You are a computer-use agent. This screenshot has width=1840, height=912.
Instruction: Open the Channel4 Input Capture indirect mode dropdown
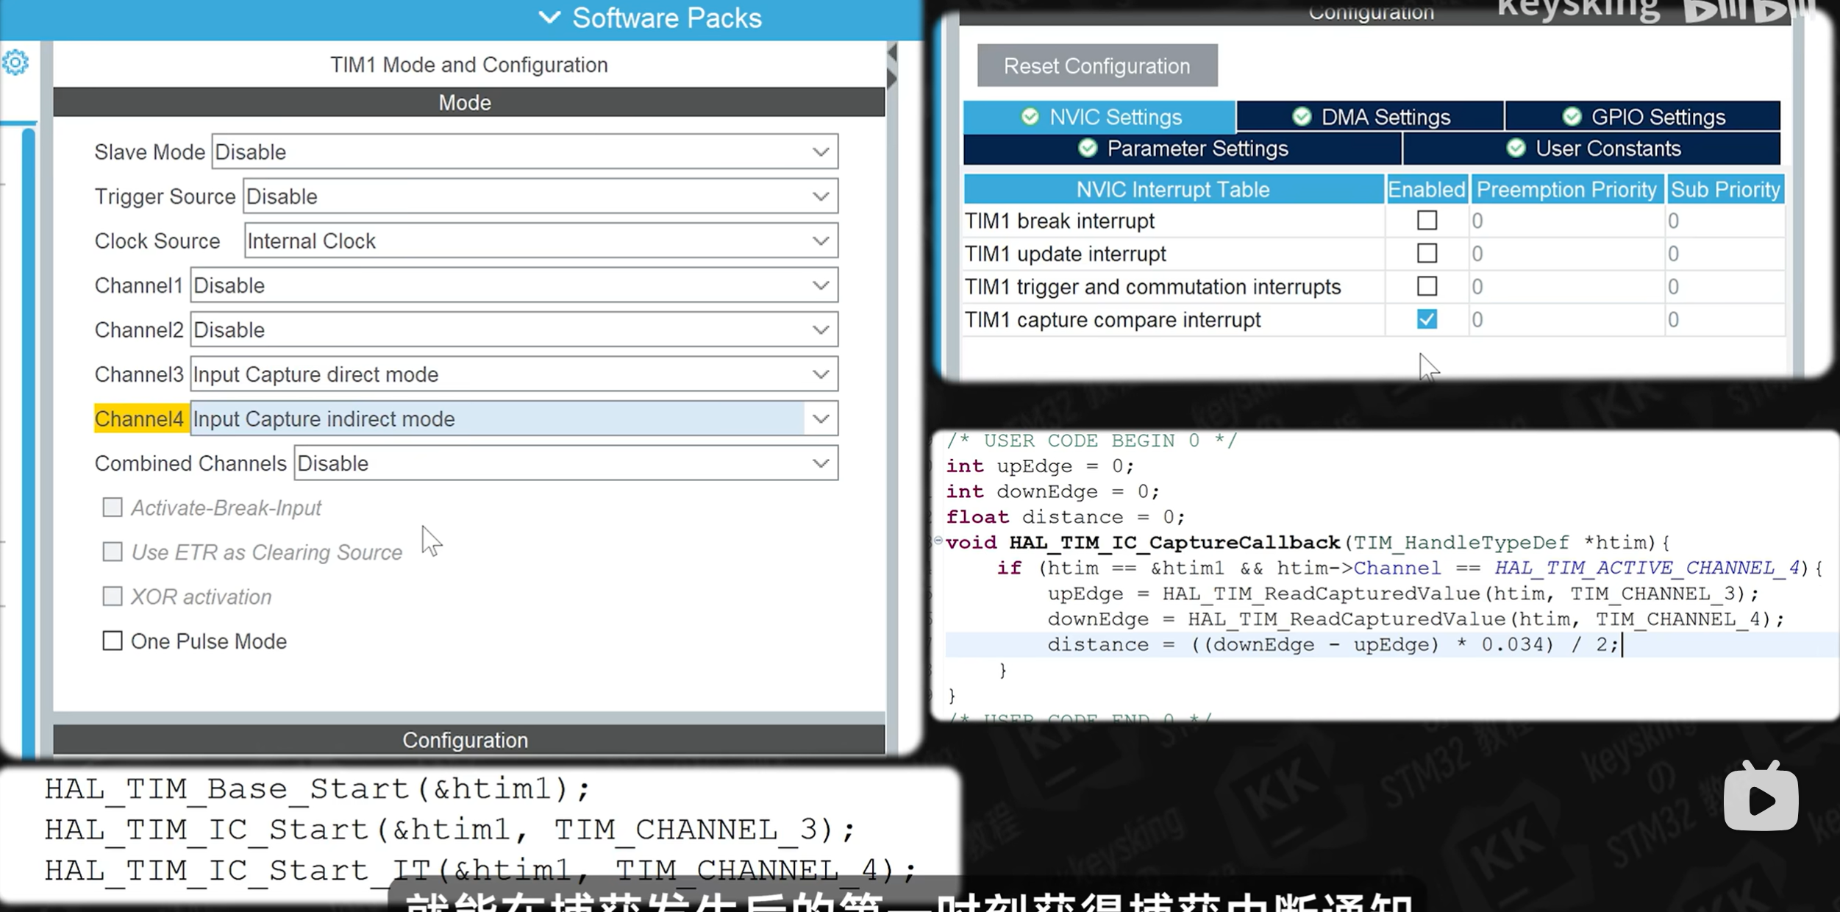(x=514, y=419)
